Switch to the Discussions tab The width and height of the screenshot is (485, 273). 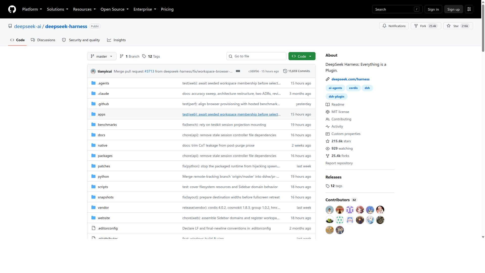(x=43, y=40)
